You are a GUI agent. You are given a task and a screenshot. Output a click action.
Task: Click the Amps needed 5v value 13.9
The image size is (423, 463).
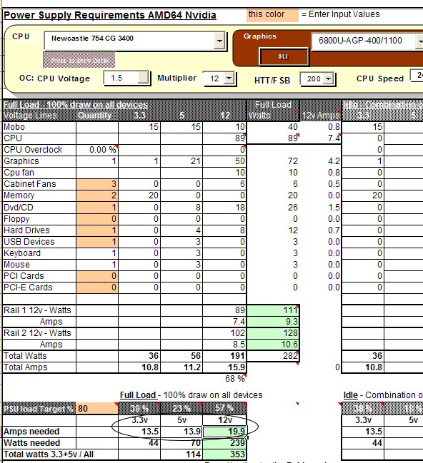[x=181, y=432]
